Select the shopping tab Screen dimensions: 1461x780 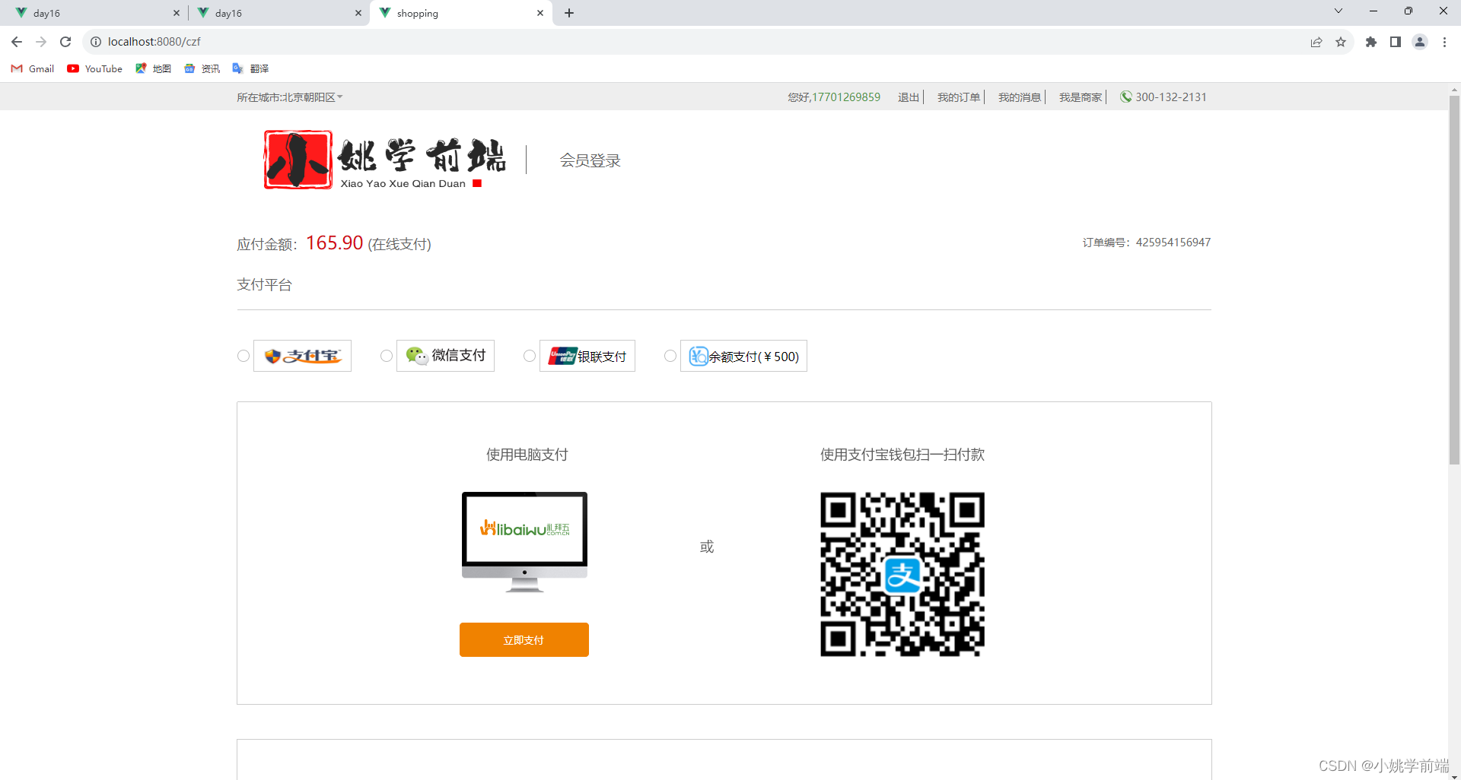[460, 13]
